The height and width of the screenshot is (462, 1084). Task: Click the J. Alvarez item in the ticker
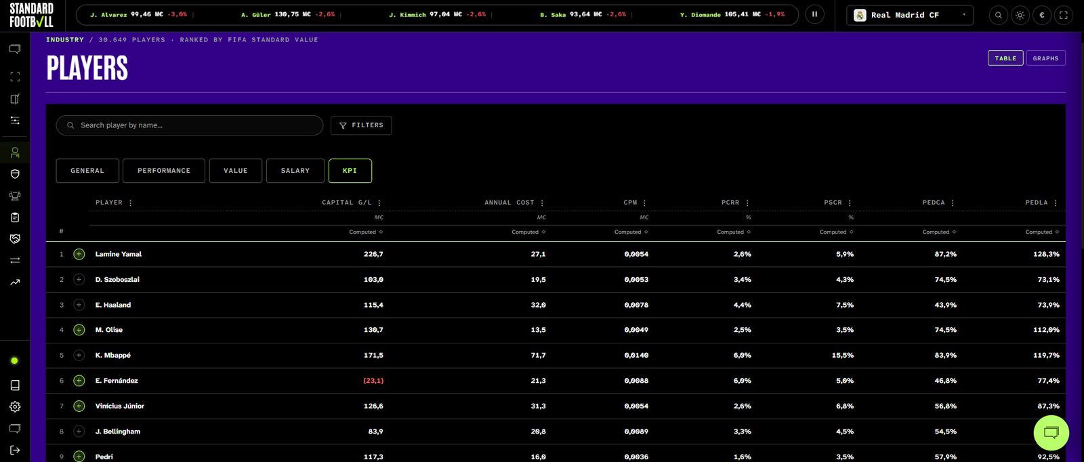139,14
